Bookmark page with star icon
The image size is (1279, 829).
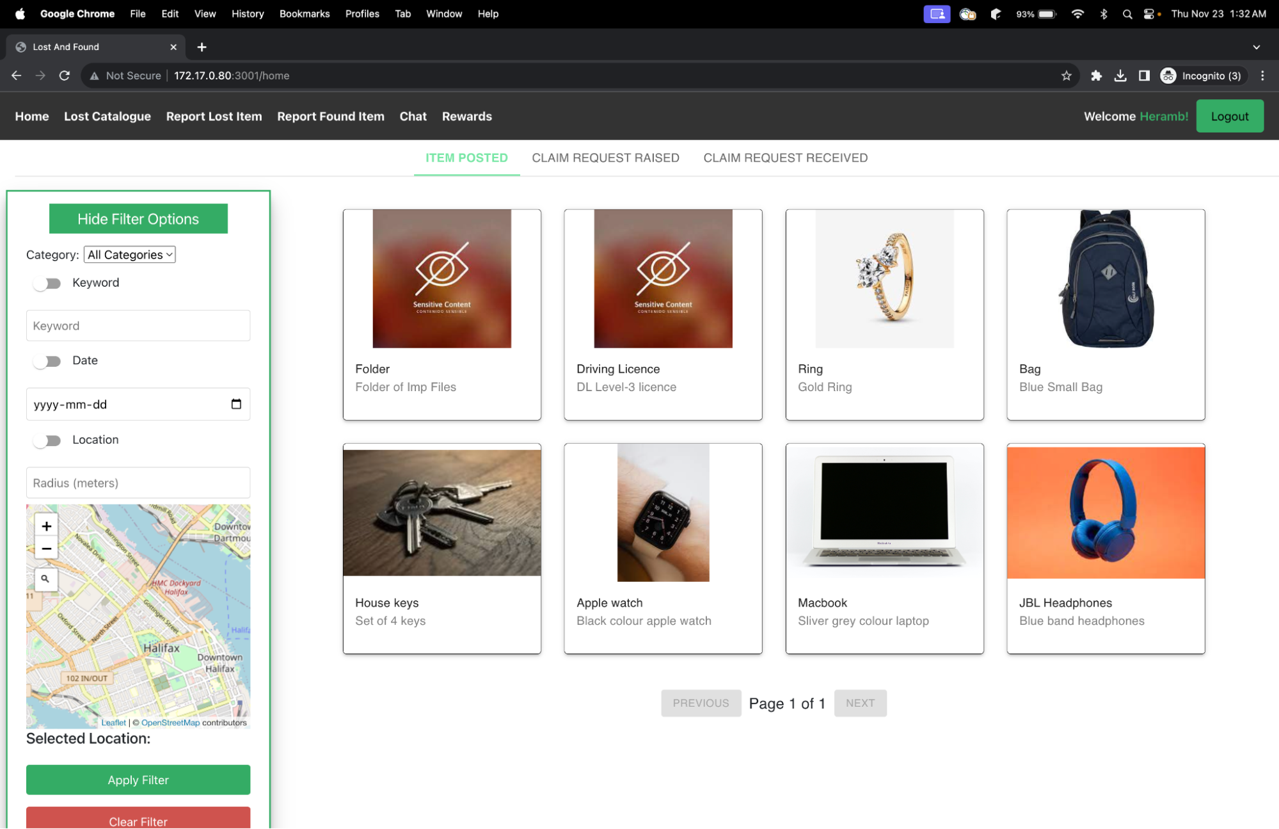coord(1066,76)
